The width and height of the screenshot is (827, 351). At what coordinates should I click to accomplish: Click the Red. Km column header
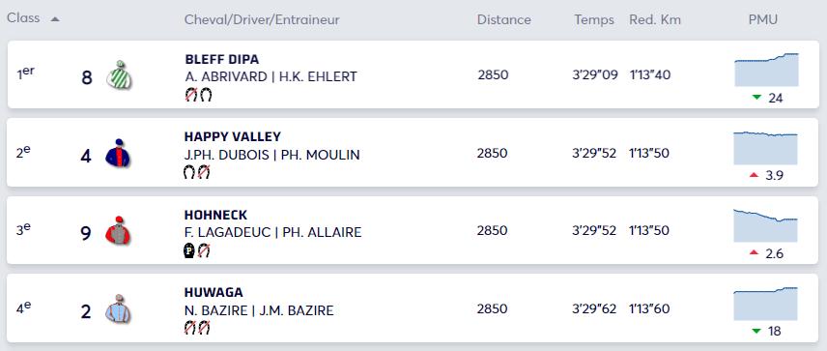(655, 20)
